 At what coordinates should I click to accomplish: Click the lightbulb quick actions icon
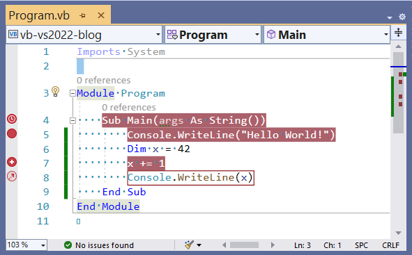tap(56, 92)
